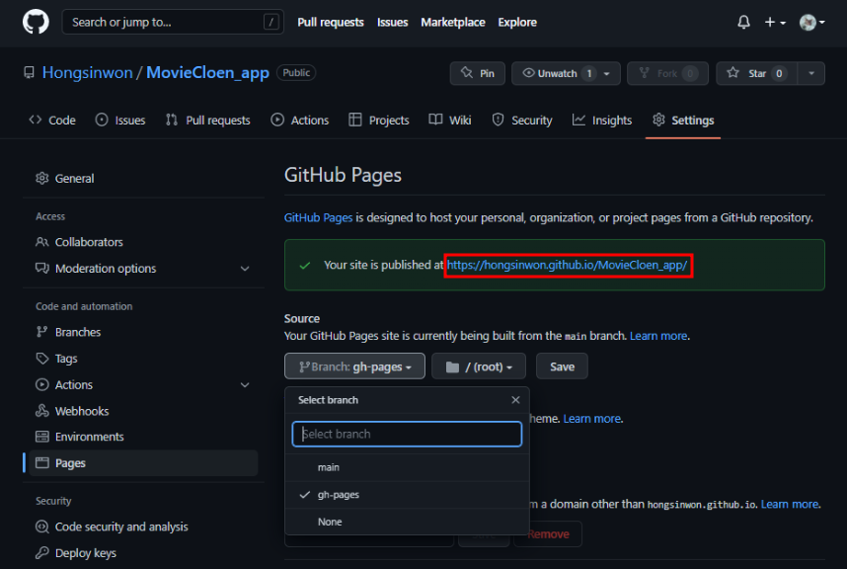This screenshot has height=569, width=847.
Task: Open the Star lists dropdown arrow
Action: pyautogui.click(x=811, y=73)
